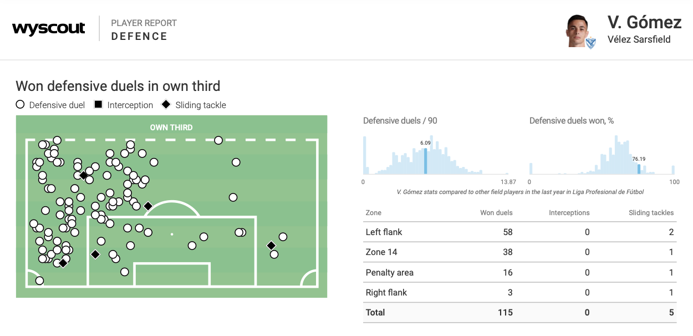Click the Vélez Sarsfield team name
Viewport: 693px width, 336px height.
click(639, 39)
